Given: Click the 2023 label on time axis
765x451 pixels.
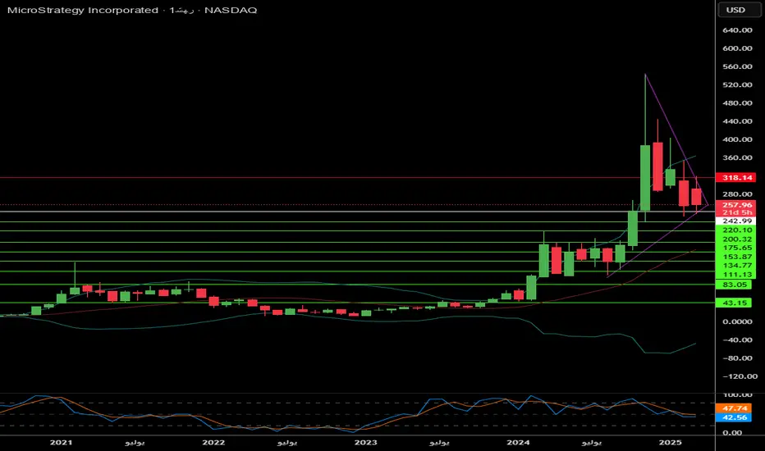Looking at the screenshot, I should point(365,442).
